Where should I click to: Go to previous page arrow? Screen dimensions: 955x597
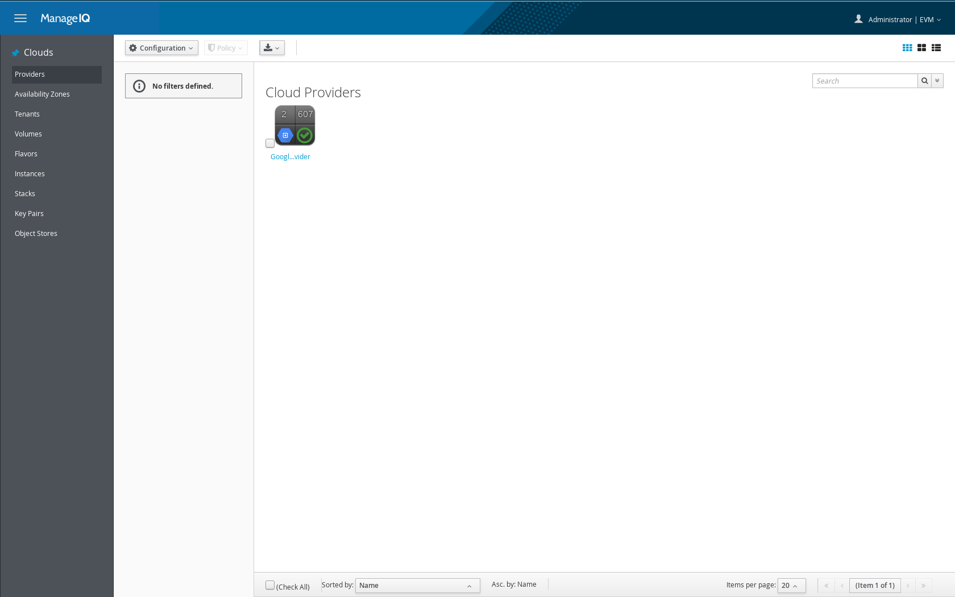pos(842,586)
